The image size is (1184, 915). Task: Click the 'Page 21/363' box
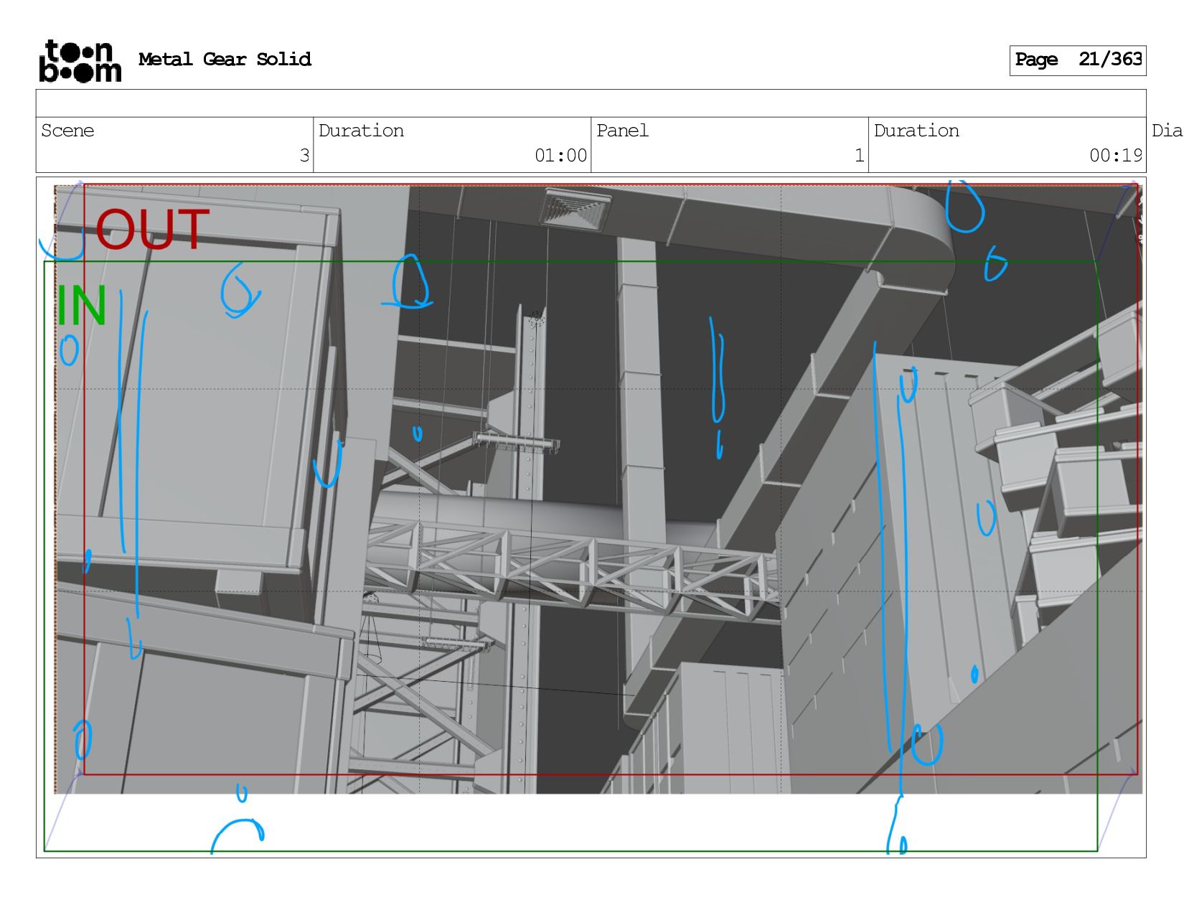(1078, 60)
